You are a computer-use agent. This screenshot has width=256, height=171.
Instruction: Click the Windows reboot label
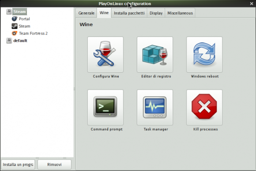(x=205, y=76)
